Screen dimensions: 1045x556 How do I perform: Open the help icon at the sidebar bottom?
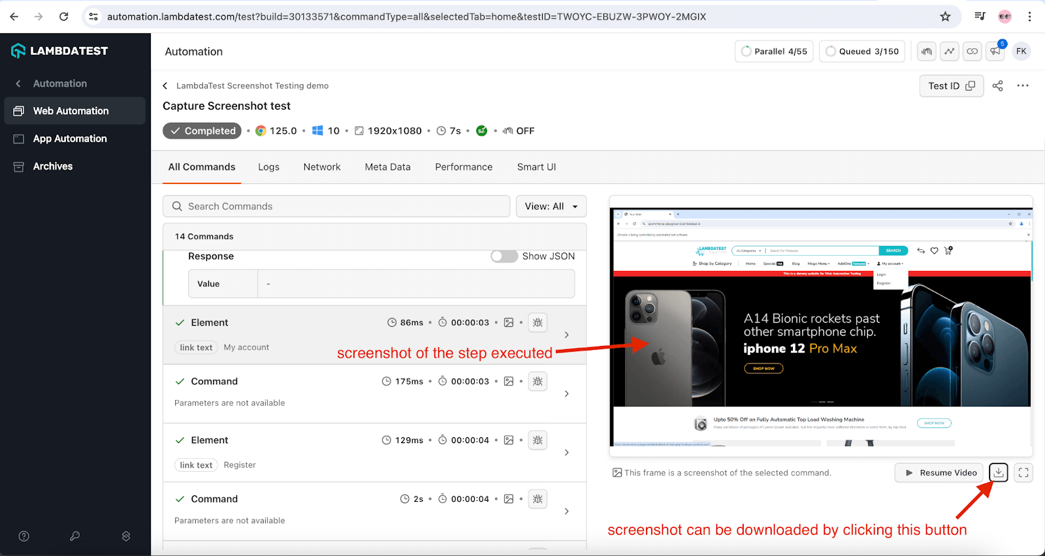(24, 536)
